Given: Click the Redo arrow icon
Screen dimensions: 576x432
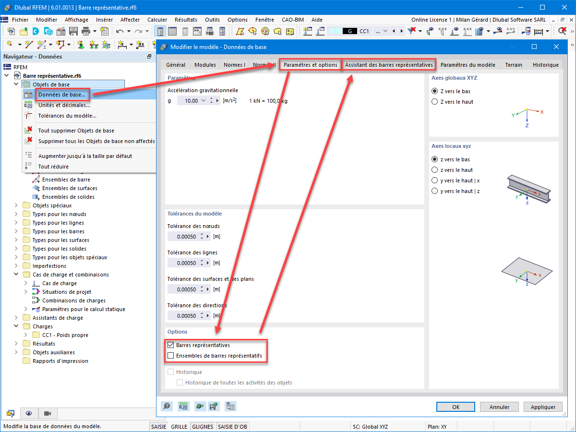Looking at the screenshot, I should pos(138,31).
